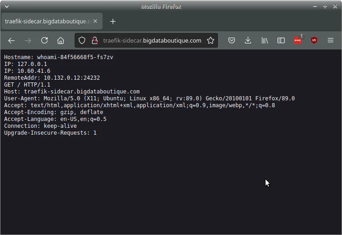Show insecure connection padlock details
342x235 pixels.
point(95,40)
